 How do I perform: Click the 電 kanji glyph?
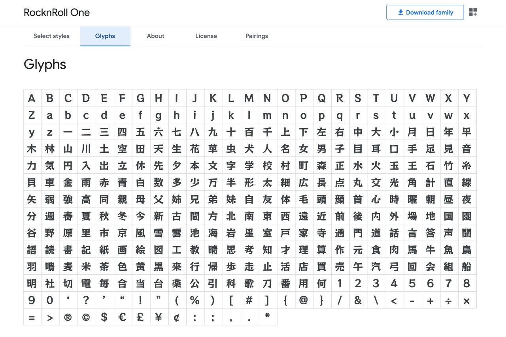tap(86, 283)
